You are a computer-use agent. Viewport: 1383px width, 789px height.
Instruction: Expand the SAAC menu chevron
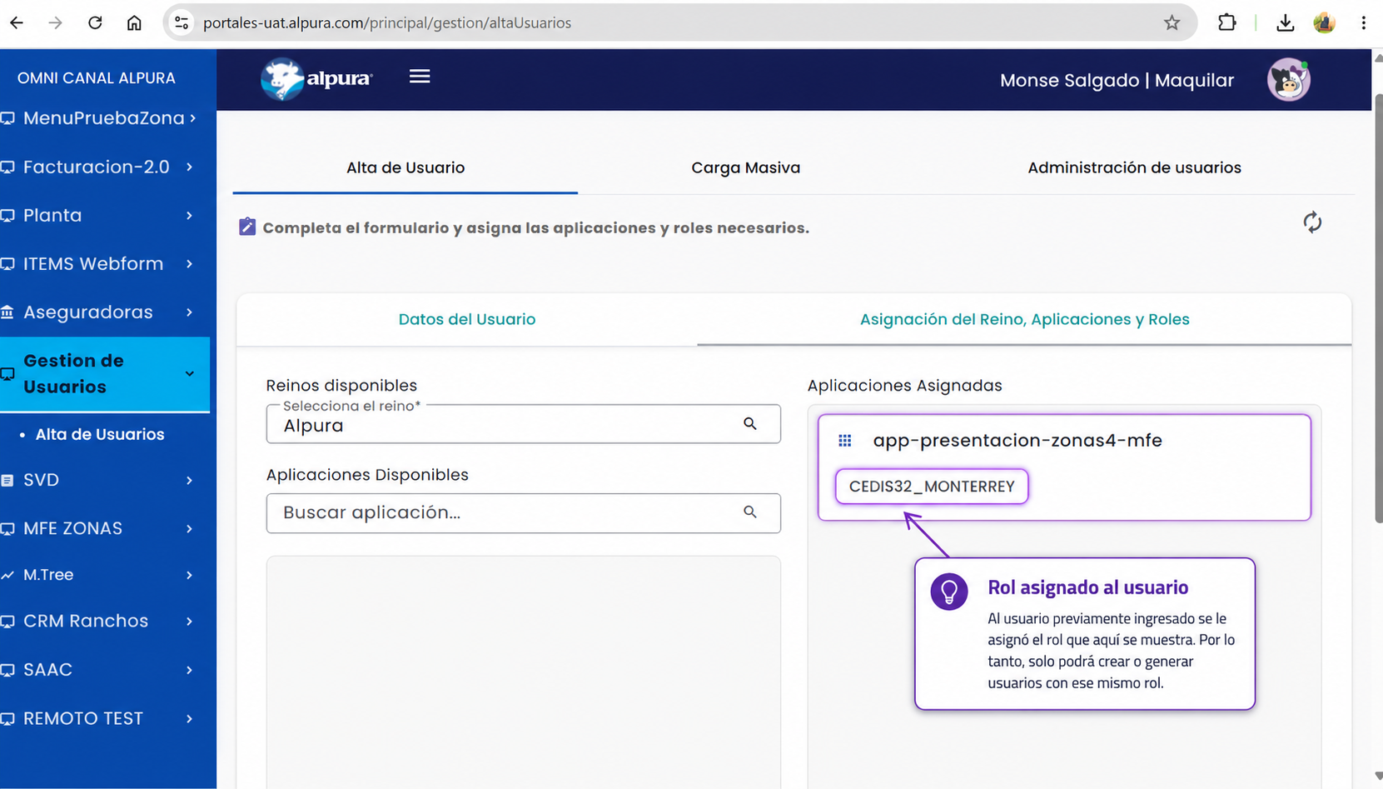click(x=190, y=670)
